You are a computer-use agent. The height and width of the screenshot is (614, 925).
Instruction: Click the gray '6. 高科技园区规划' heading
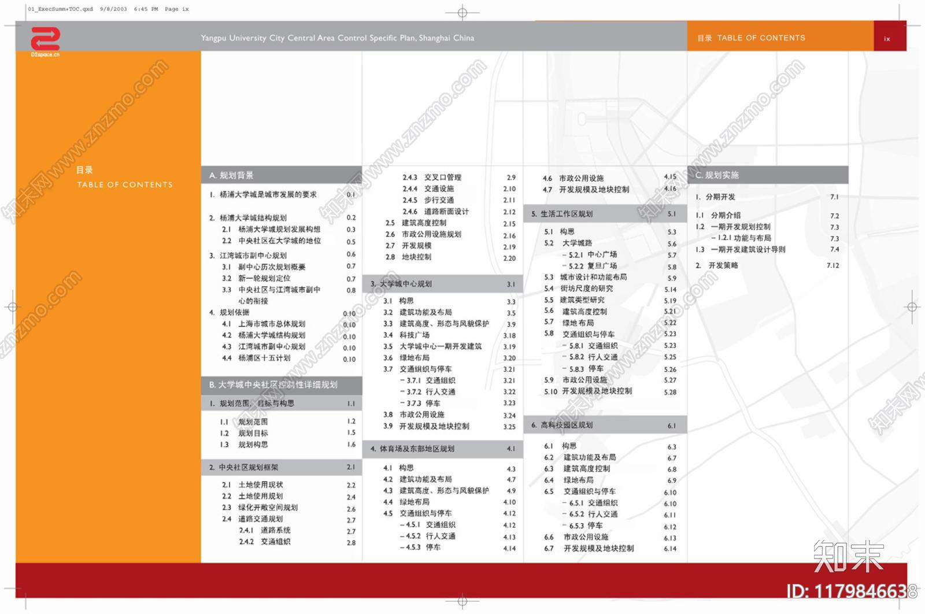pyautogui.click(x=605, y=425)
